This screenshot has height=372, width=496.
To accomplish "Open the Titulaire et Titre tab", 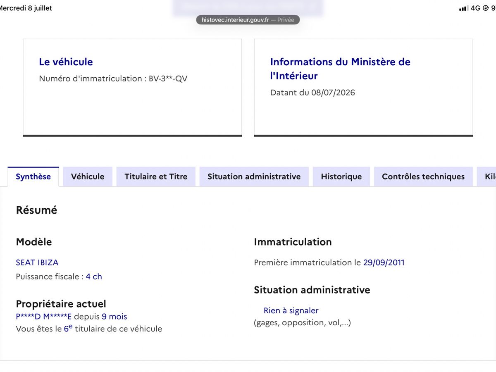I will pyautogui.click(x=156, y=176).
